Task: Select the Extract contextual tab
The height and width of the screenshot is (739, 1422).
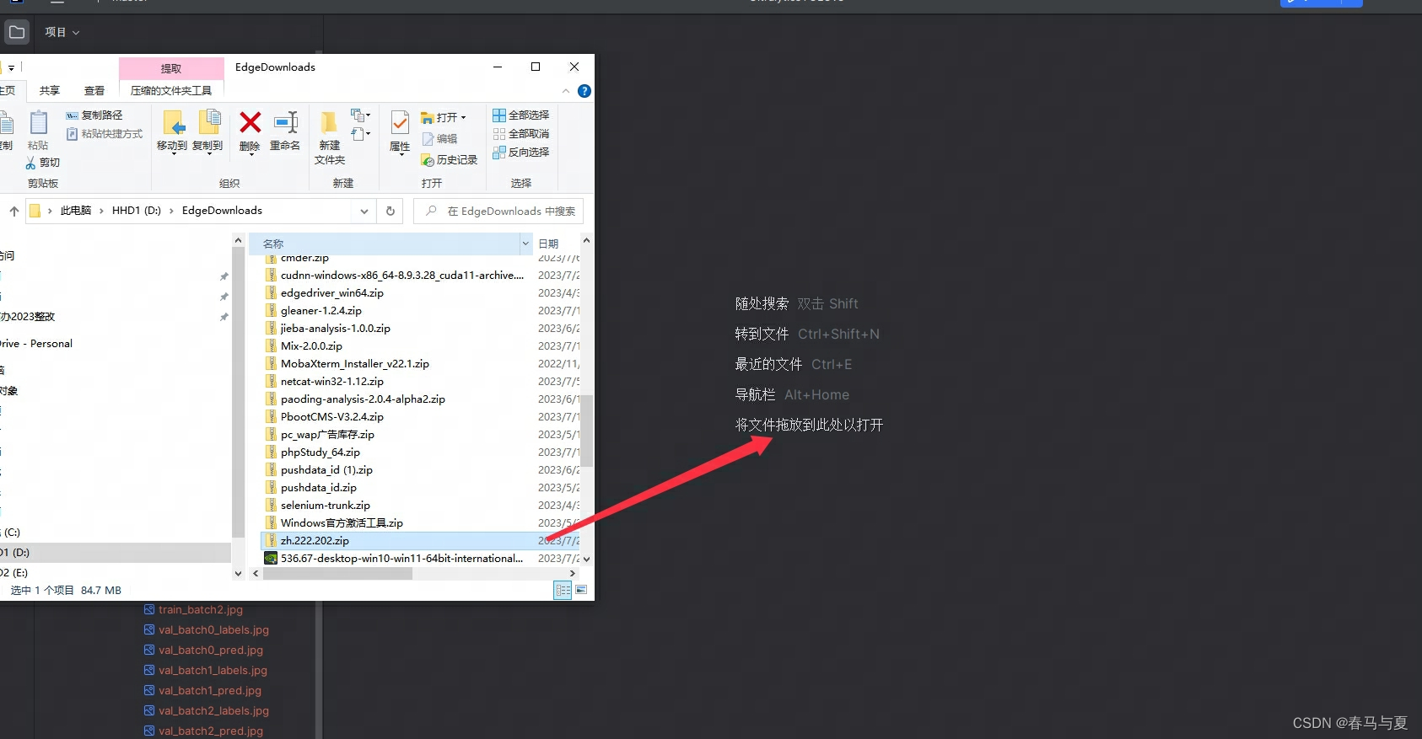Action: [171, 68]
